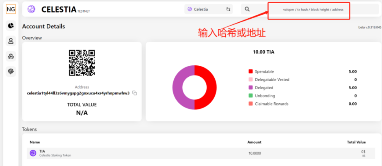The height and width of the screenshot is (166, 382).
Task: Copy the celestia wallet address
Action: point(135,93)
